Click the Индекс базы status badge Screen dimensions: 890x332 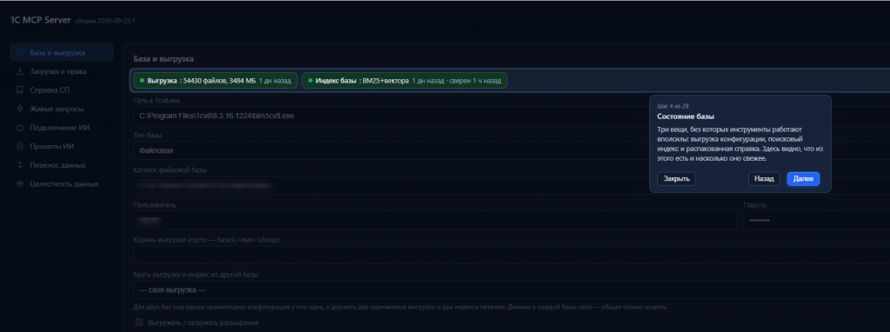[x=404, y=81]
